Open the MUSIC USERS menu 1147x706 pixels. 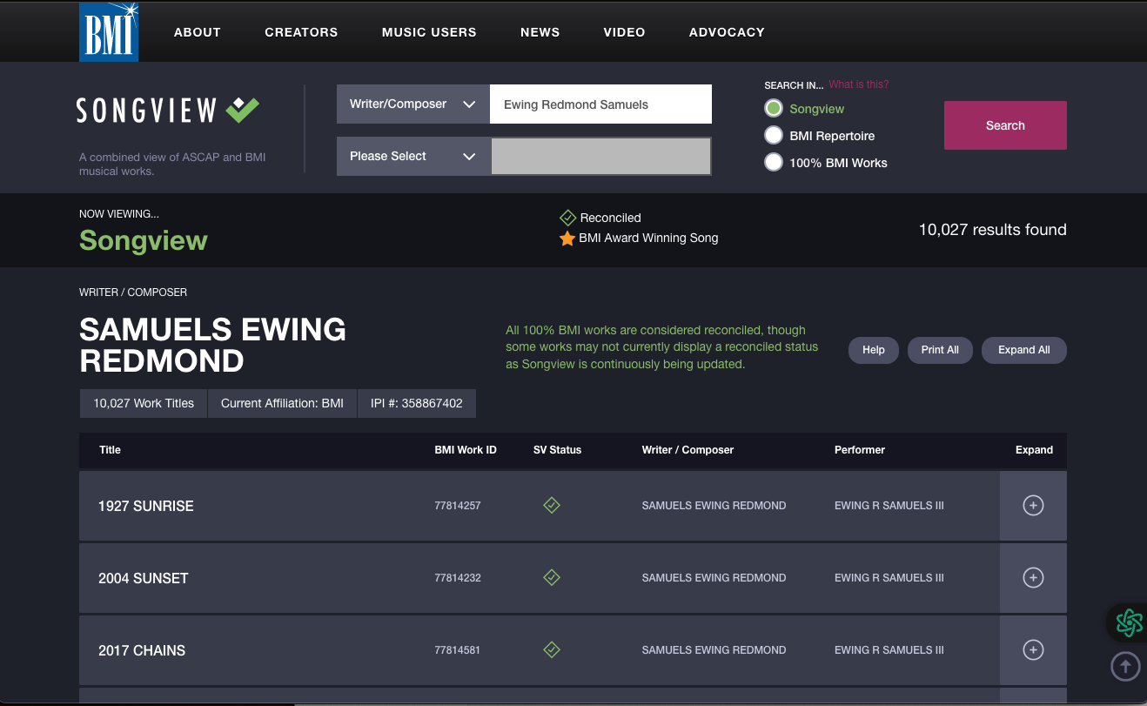click(429, 32)
